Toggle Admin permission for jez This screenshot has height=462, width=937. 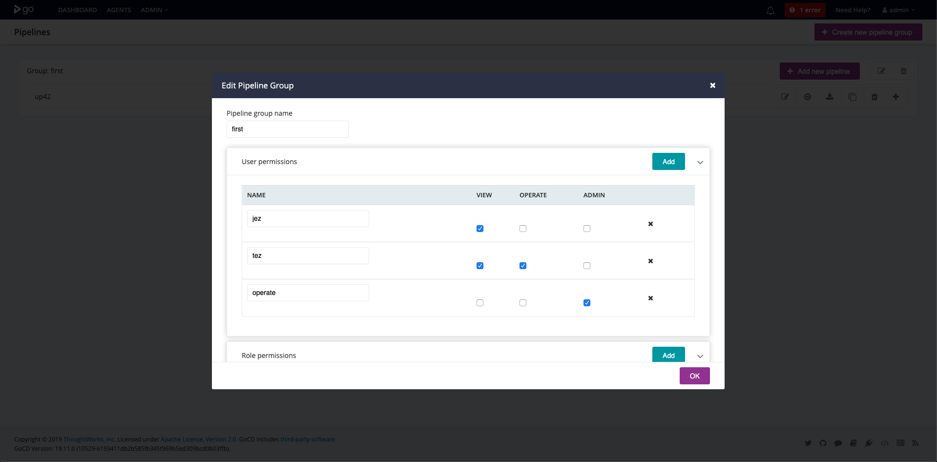tap(587, 229)
